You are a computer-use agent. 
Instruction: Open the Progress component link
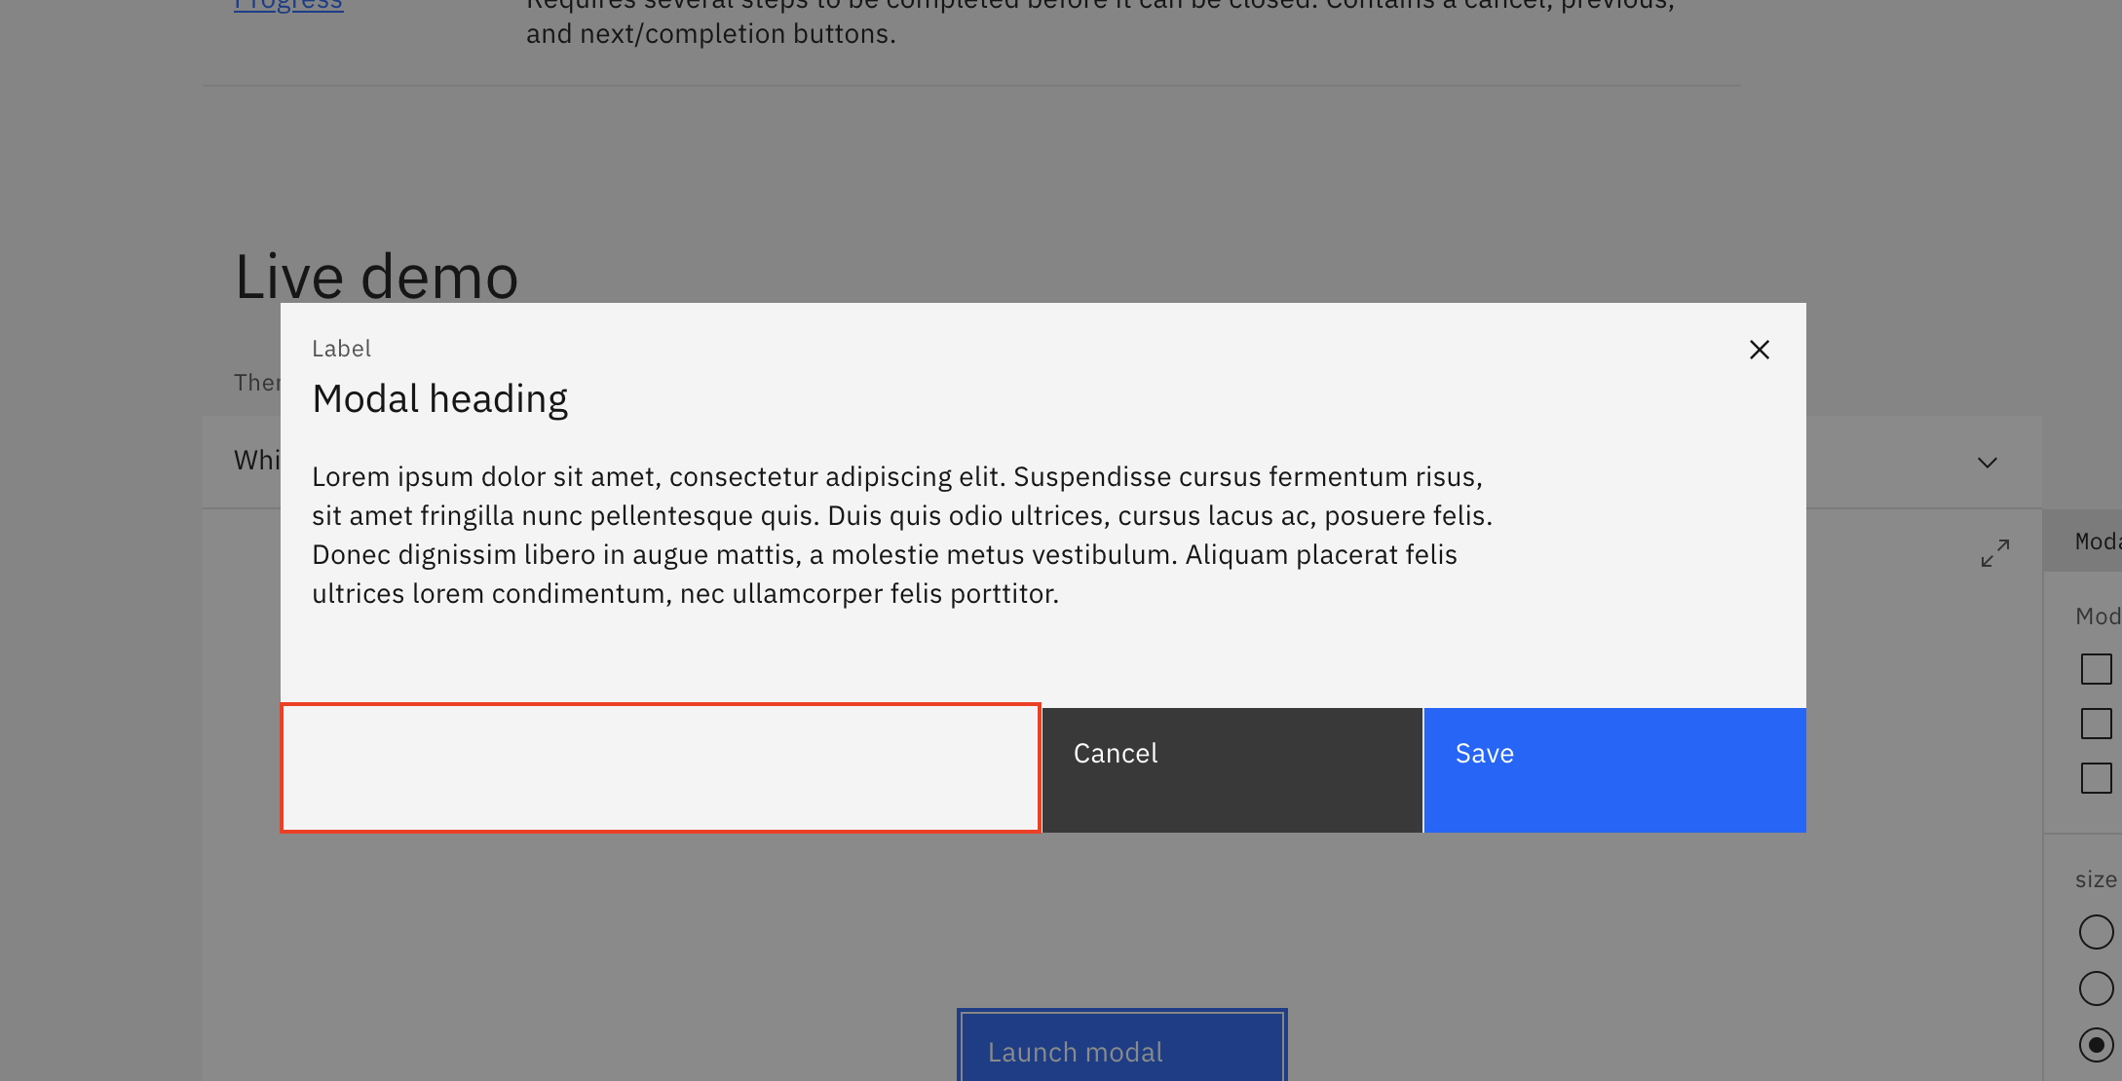[x=288, y=5]
